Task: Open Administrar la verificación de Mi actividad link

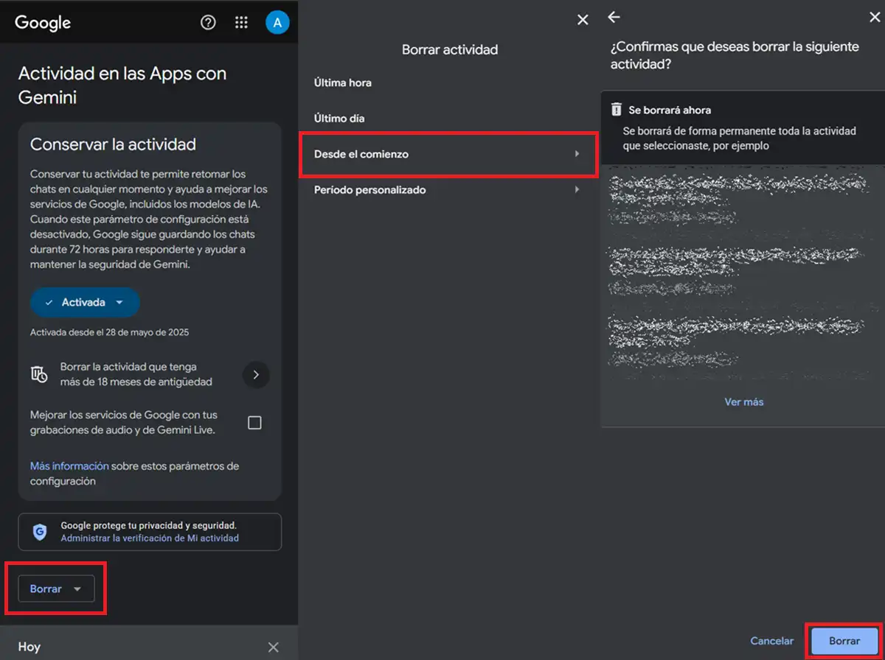Action: pos(150,538)
